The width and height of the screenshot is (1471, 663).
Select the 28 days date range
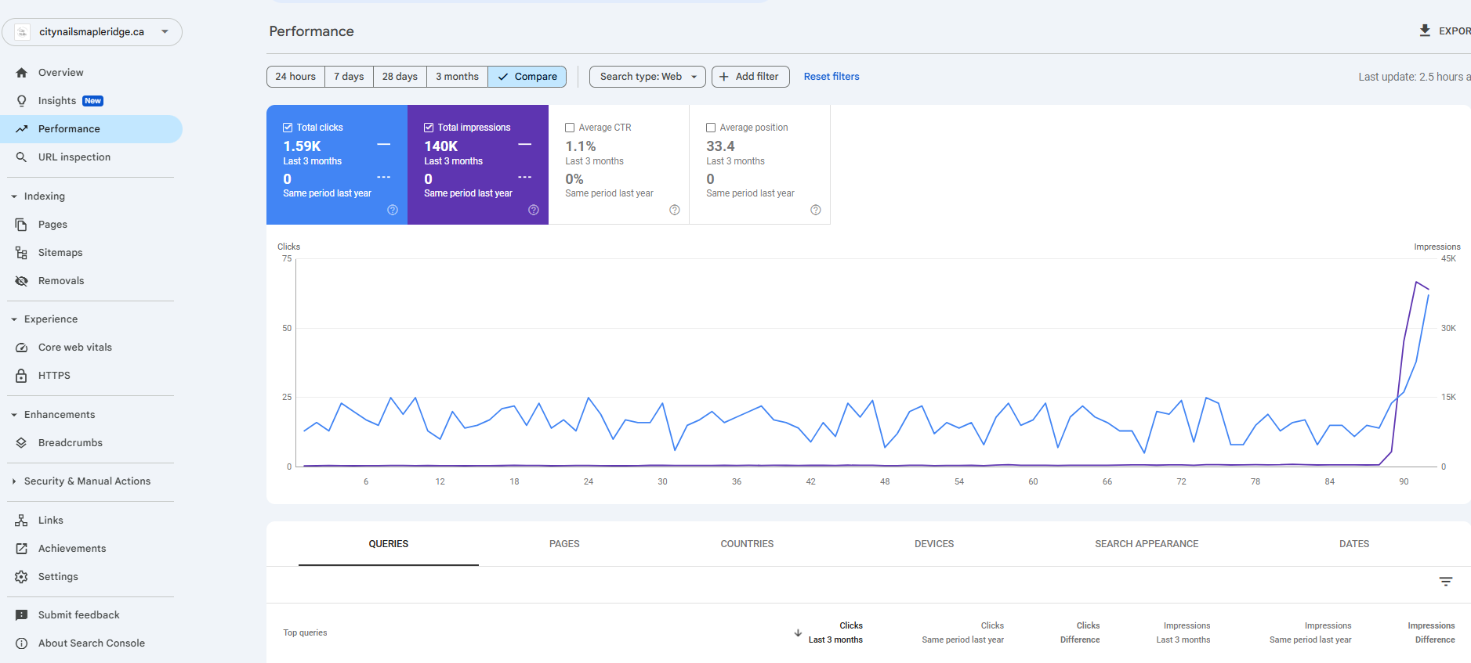(x=400, y=77)
